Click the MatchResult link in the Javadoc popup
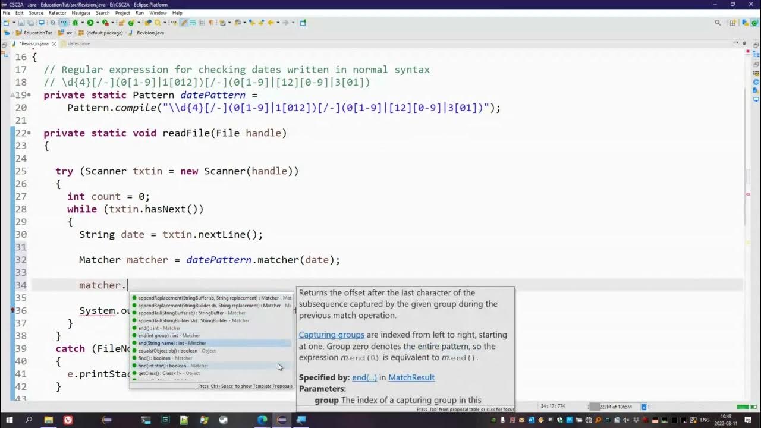Image resolution: width=761 pixels, height=428 pixels. (411, 377)
